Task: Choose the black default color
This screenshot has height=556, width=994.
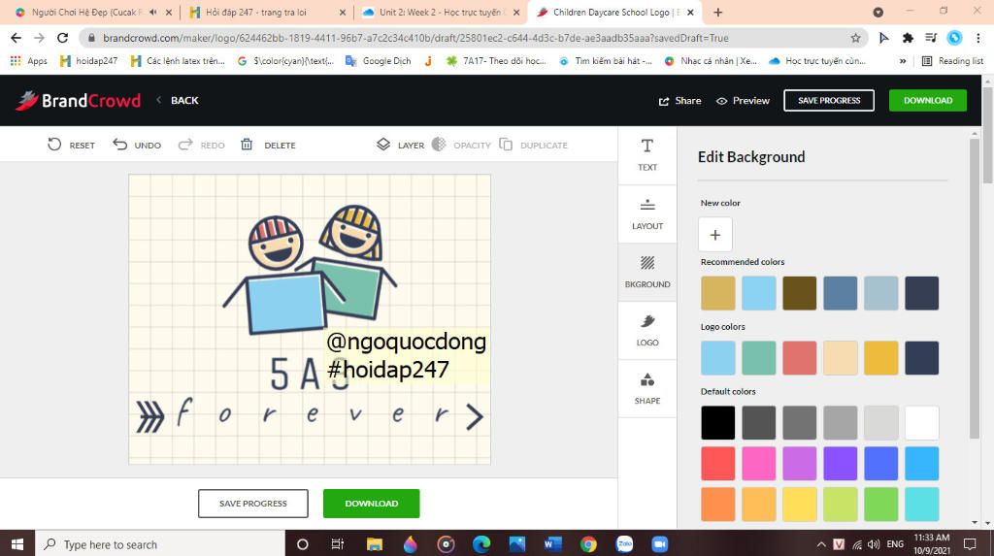Action: click(x=717, y=423)
